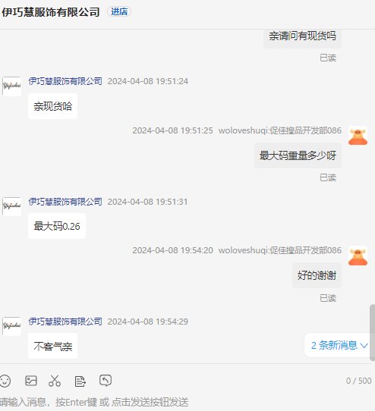Image resolution: width=375 pixels, height=411 pixels.
Task: Select the 最大码重量多少呀 message bubble
Action: coord(298,155)
